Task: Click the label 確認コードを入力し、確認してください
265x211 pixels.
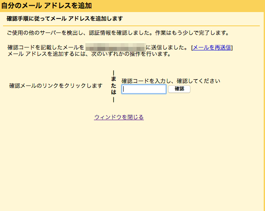Action: click(171, 81)
